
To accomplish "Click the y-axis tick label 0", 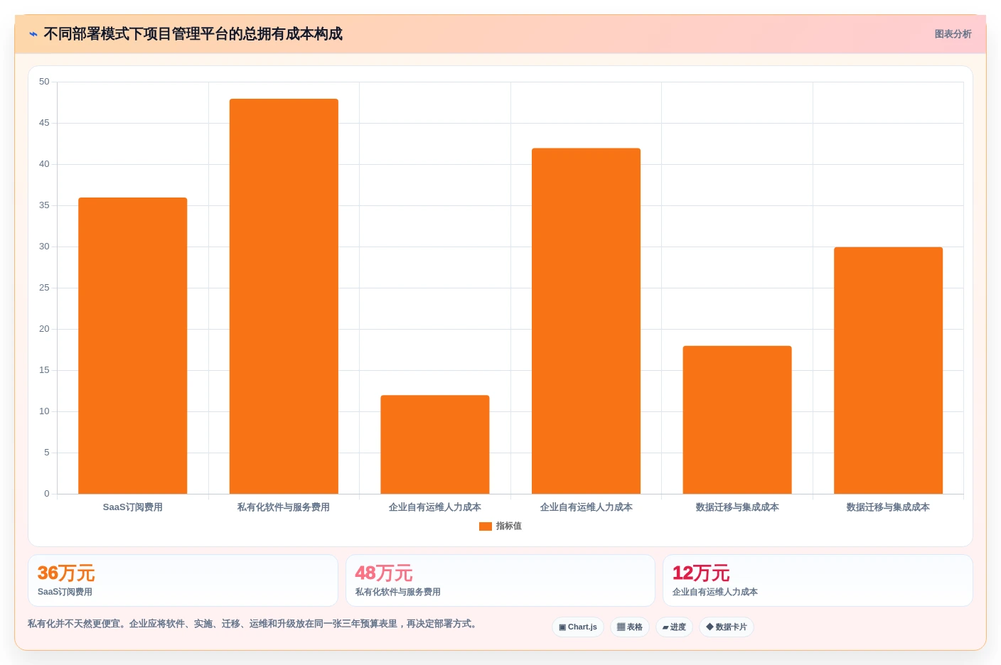I will [x=47, y=494].
